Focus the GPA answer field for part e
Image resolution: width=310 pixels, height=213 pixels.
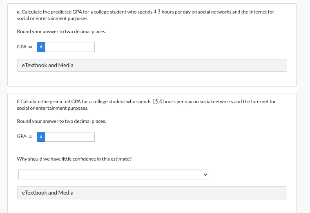[x=70, y=47]
